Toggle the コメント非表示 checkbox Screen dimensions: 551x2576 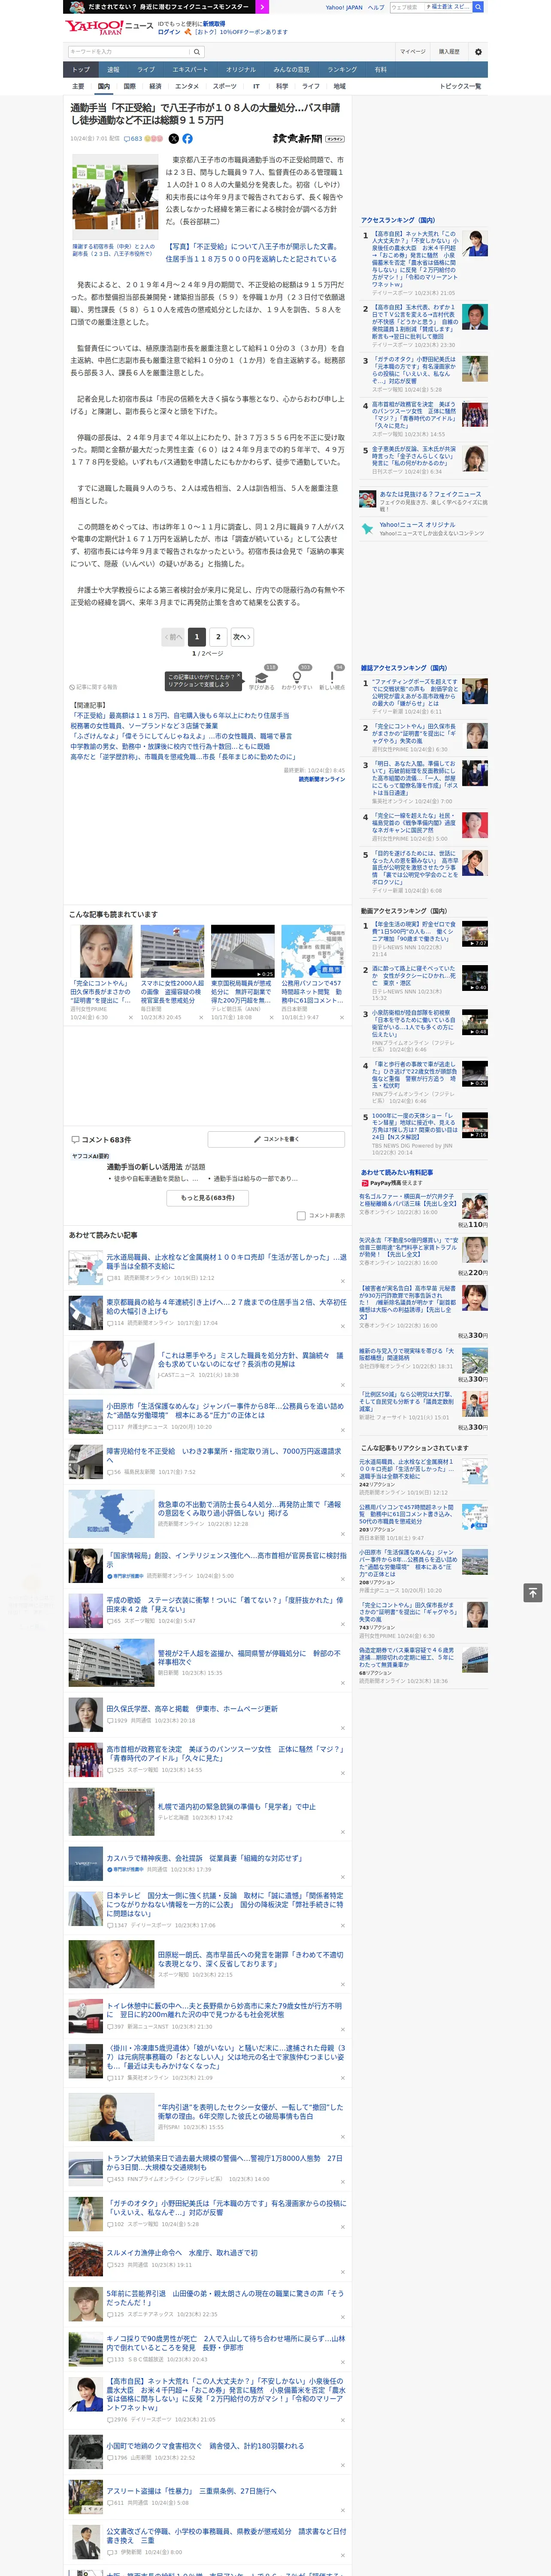point(301,1216)
